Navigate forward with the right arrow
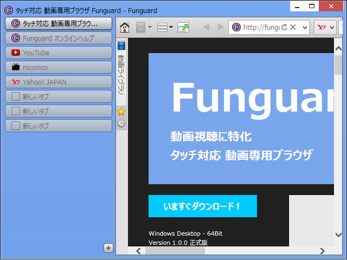Viewport: 347px width, 260px height. (x=221, y=27)
